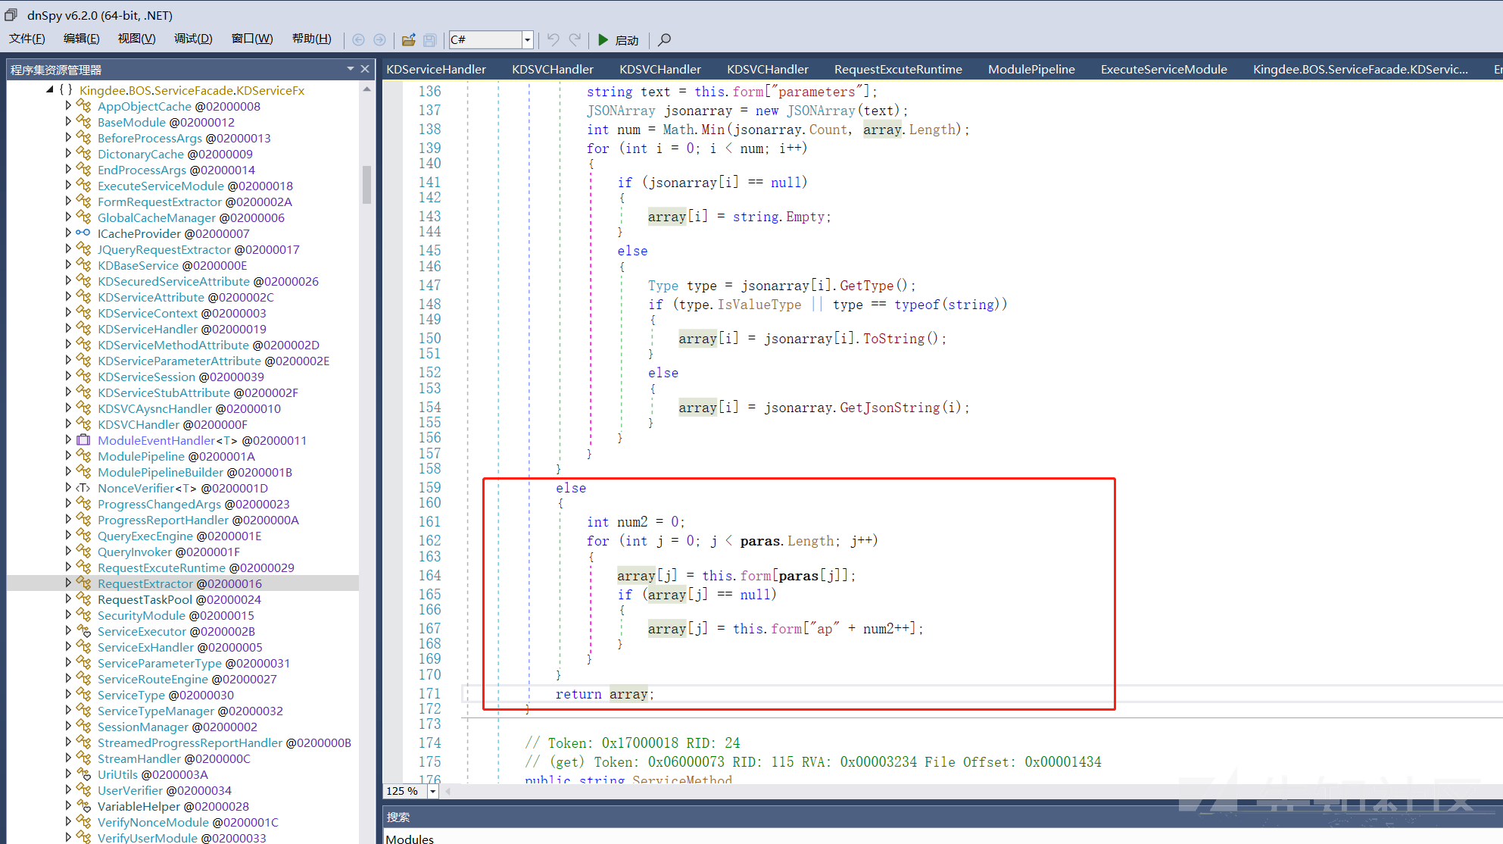Click the redo arrow icon
The width and height of the screenshot is (1503, 844).
(x=575, y=39)
